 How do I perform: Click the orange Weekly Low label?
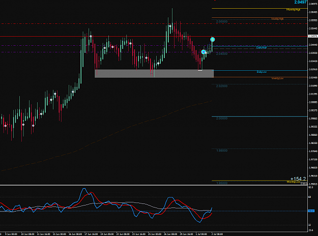(277, 78)
